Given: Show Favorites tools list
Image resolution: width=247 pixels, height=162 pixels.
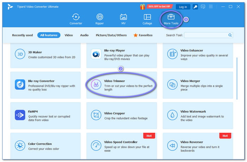Looking at the screenshot, I should tap(143, 35).
